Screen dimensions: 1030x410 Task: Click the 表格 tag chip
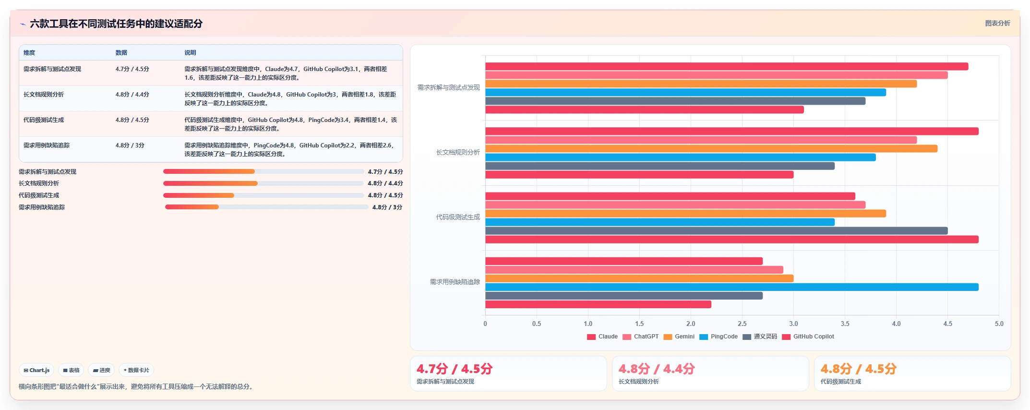click(x=71, y=370)
